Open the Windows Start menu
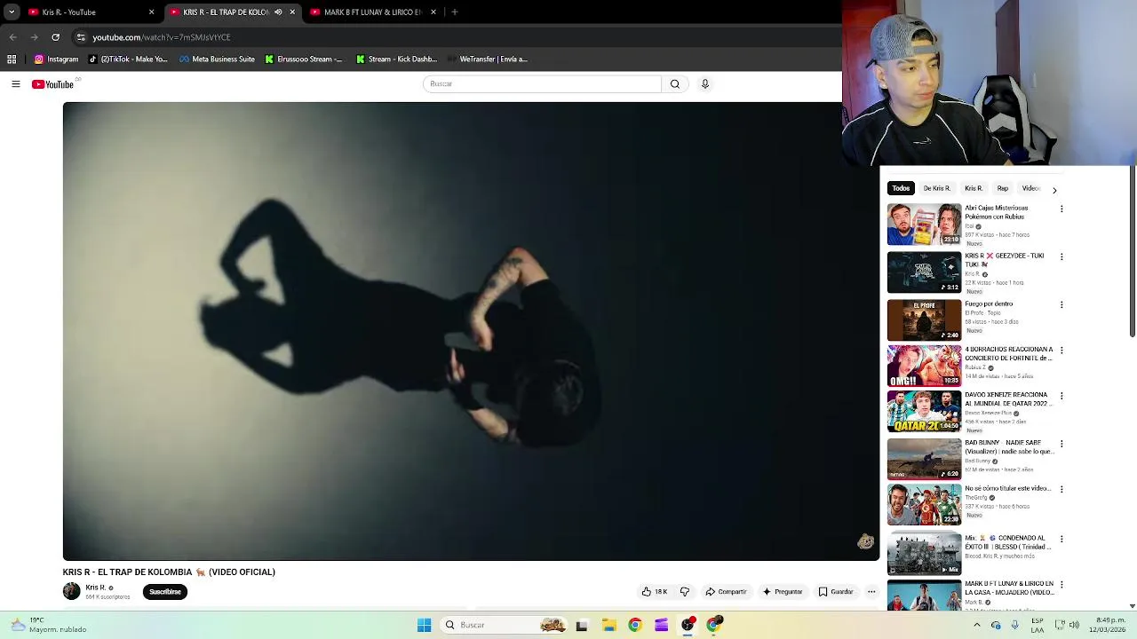This screenshot has width=1137, height=639. click(425, 625)
